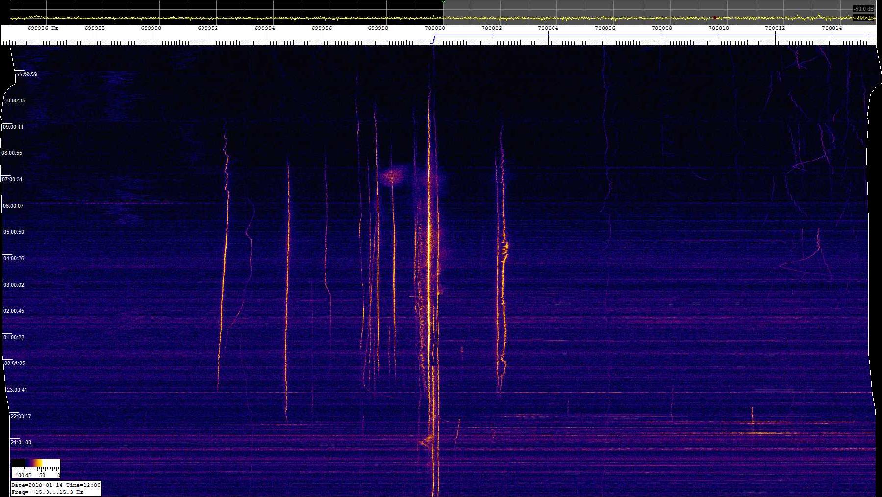Select the 08:00:55 time marker
882x497 pixels.
(12, 153)
